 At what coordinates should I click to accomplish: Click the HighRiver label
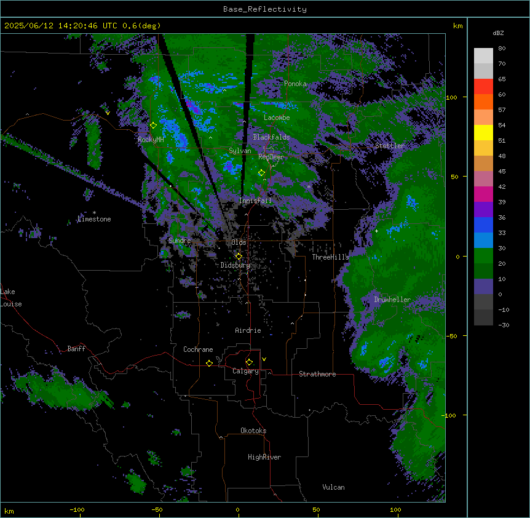click(x=264, y=457)
